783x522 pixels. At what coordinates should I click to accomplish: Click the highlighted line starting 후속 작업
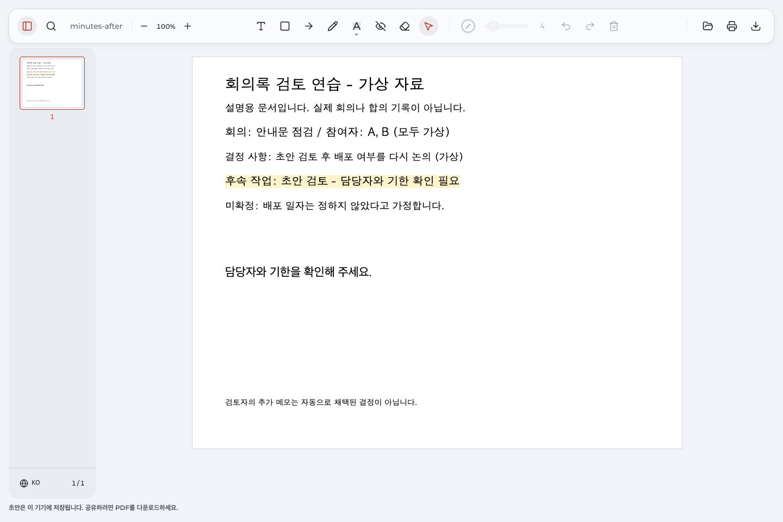[342, 181]
